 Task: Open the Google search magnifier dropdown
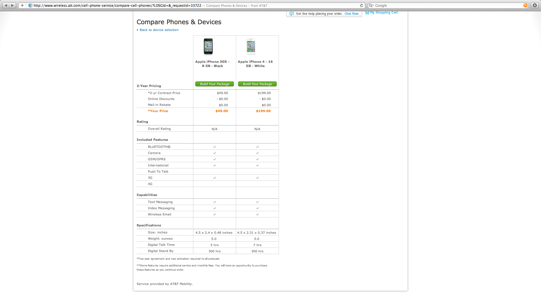point(371,5)
